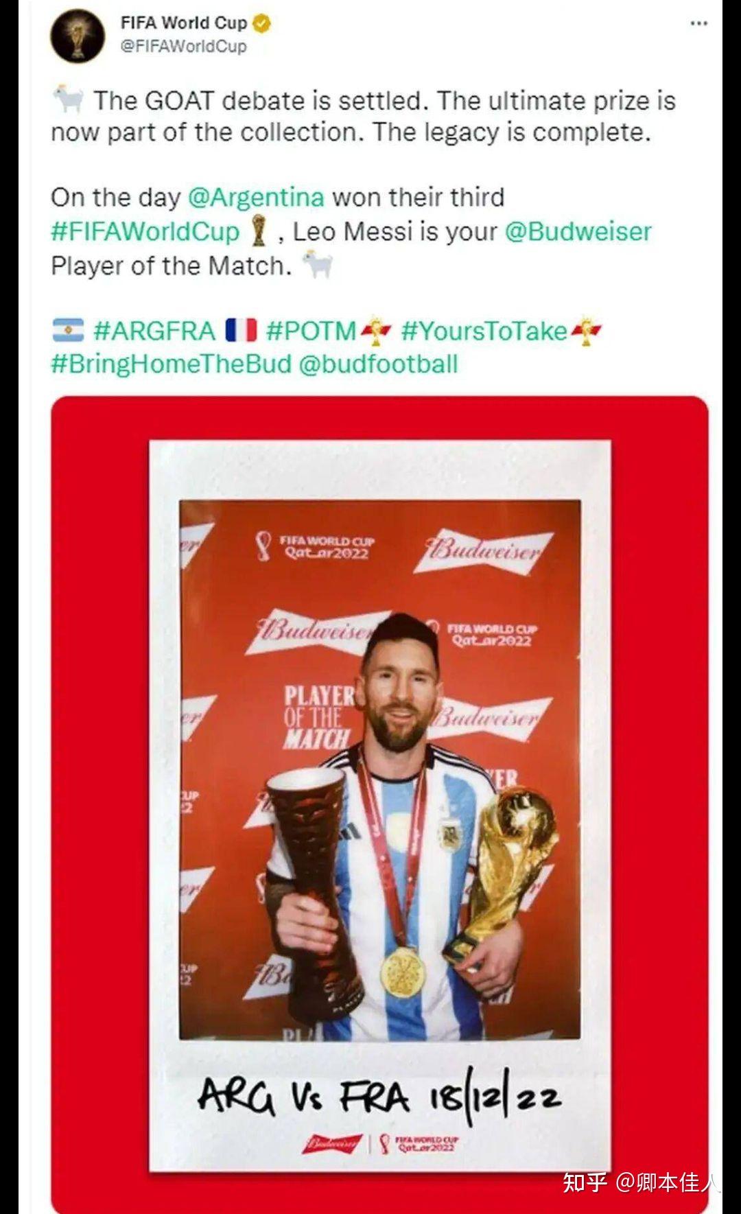The width and height of the screenshot is (741, 1214).
Task: Select the #POTM hashtag
Action: tap(311, 331)
